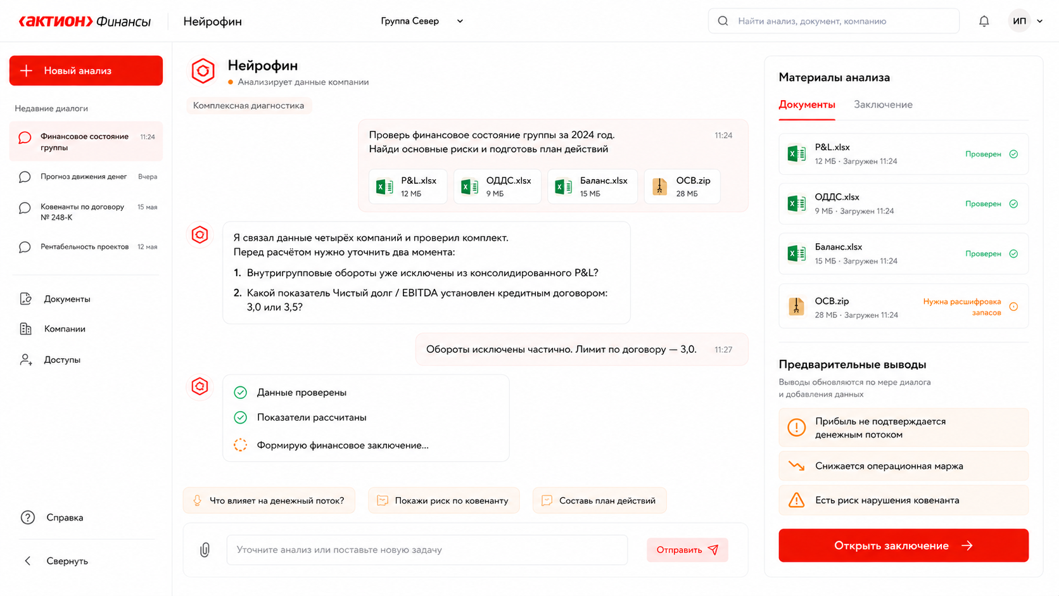Click the Прибыль не подтверждается денежным потоком finding
The height and width of the screenshot is (596, 1059).
pyautogui.click(x=903, y=428)
